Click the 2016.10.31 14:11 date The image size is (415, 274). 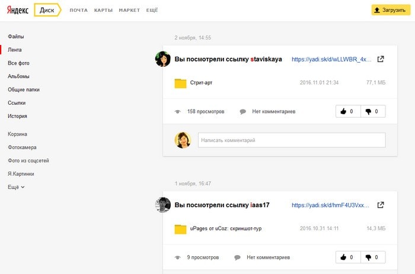pyautogui.click(x=319, y=228)
